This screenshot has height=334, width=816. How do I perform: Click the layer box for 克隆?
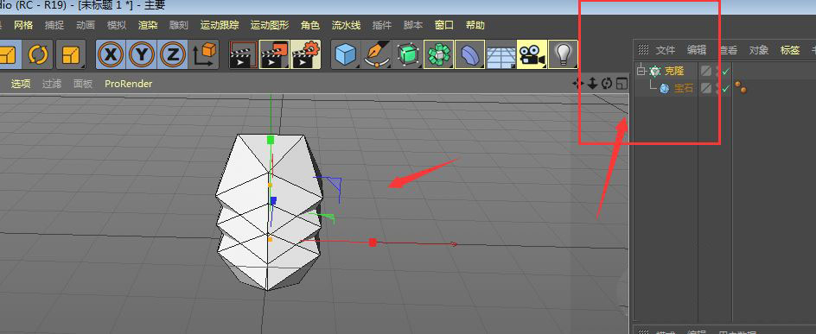[x=705, y=71]
